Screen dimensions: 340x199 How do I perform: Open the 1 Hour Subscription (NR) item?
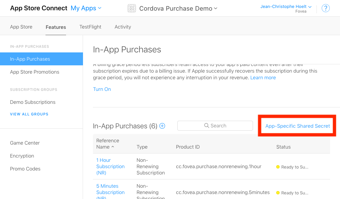(110, 166)
